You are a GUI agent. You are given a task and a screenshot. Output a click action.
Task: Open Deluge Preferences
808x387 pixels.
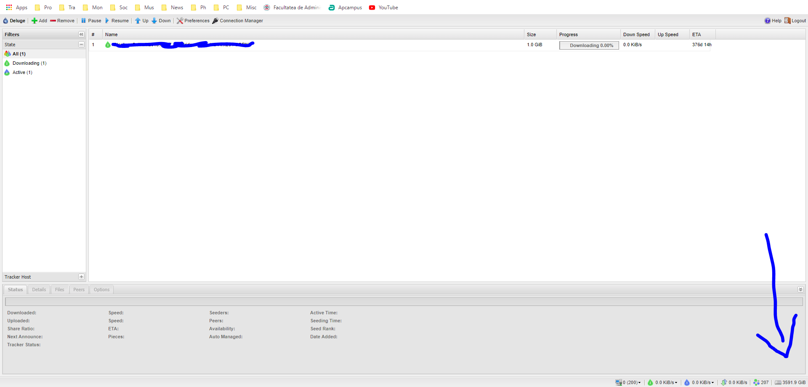[193, 21]
